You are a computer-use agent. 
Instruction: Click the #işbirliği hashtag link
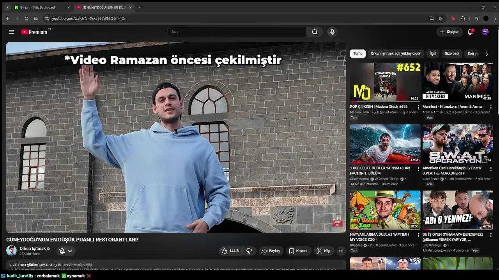click(x=85, y=265)
